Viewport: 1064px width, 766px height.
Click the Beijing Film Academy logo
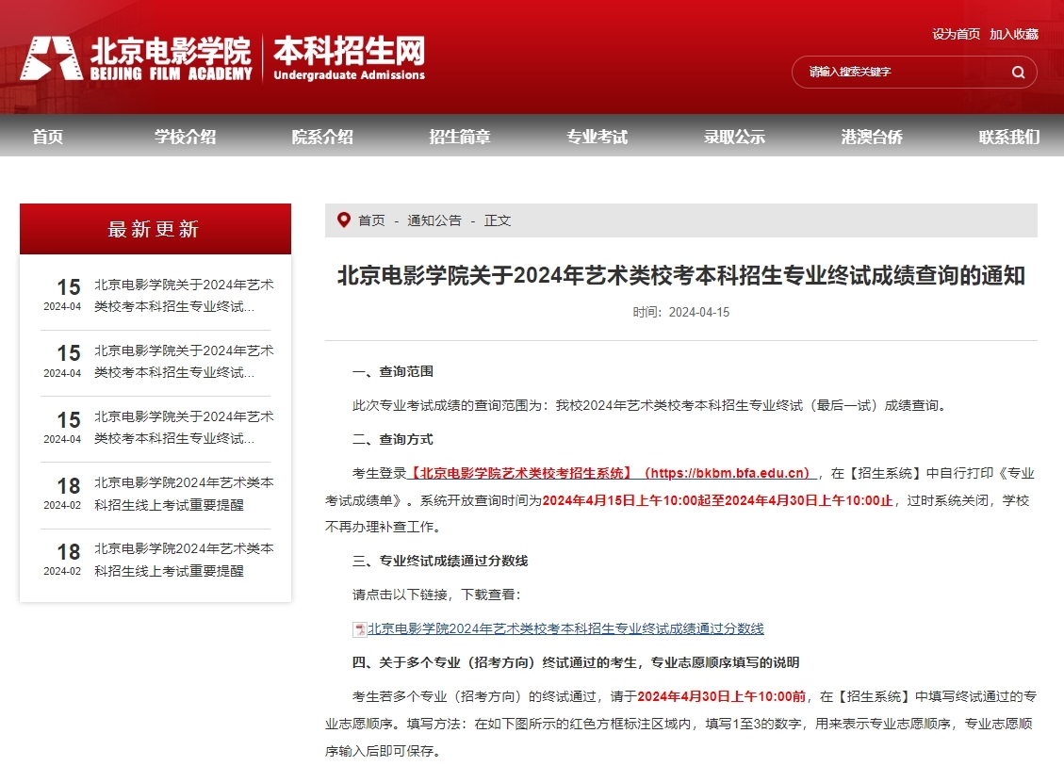pyautogui.click(x=137, y=58)
